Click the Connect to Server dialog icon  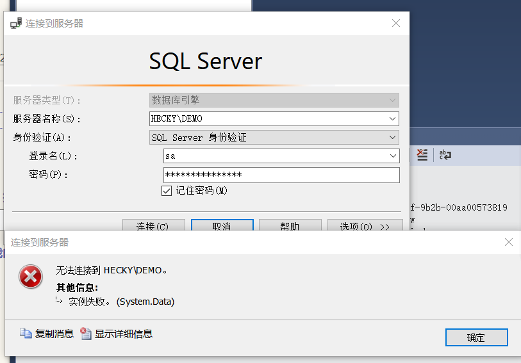click(16, 23)
